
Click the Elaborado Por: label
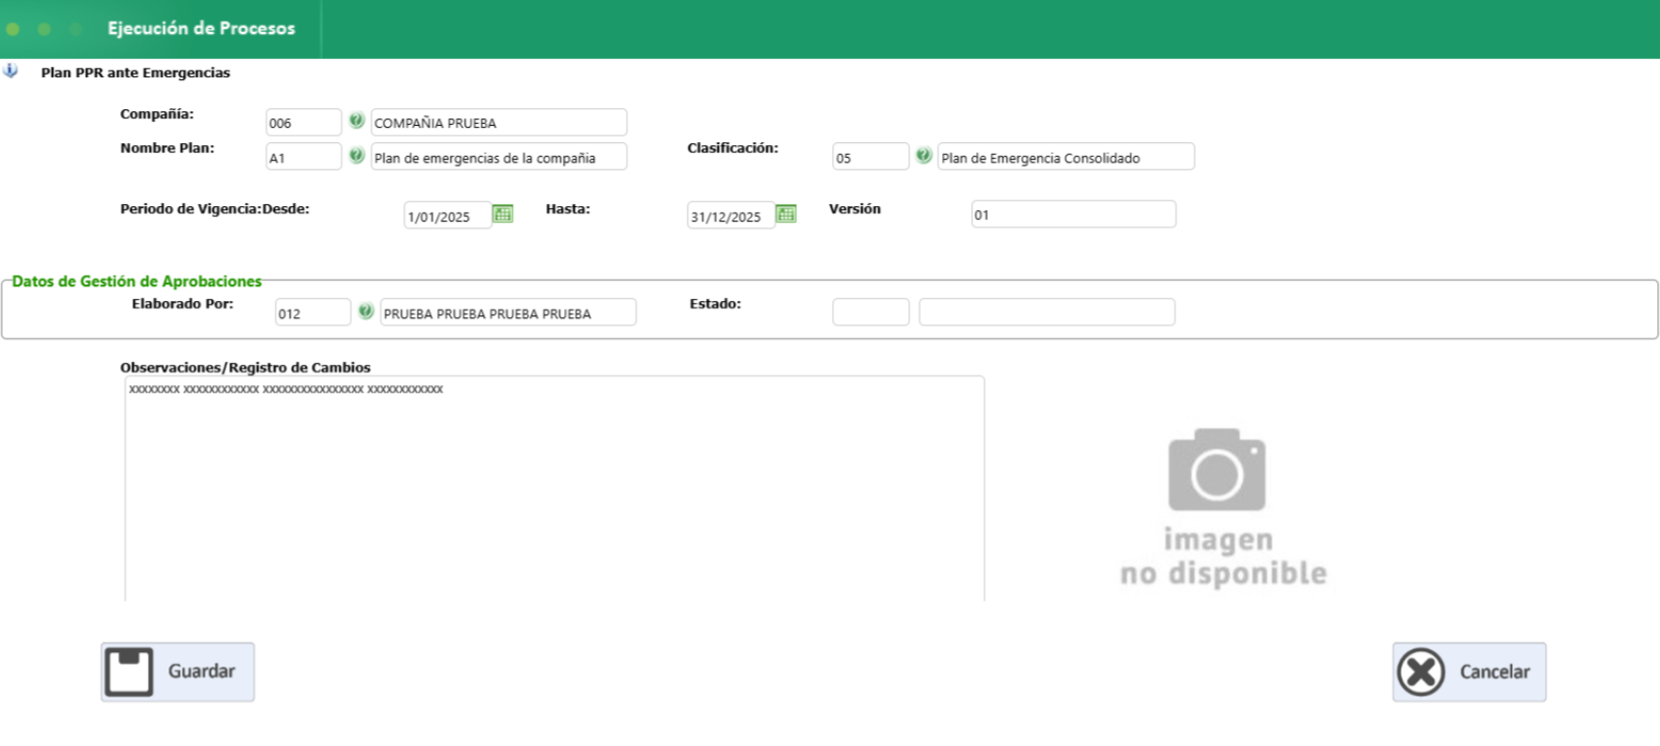pos(183,304)
